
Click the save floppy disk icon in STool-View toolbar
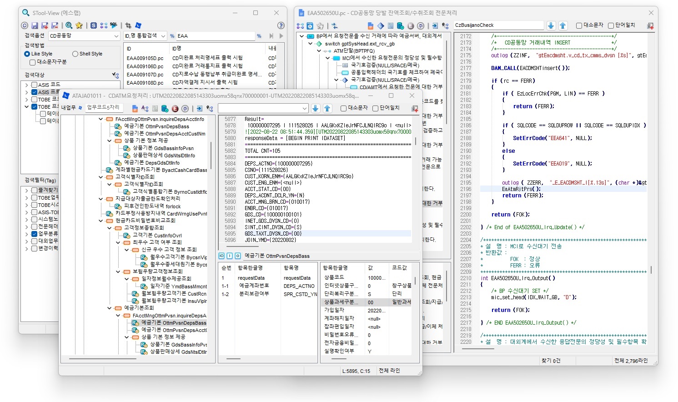coord(35,25)
